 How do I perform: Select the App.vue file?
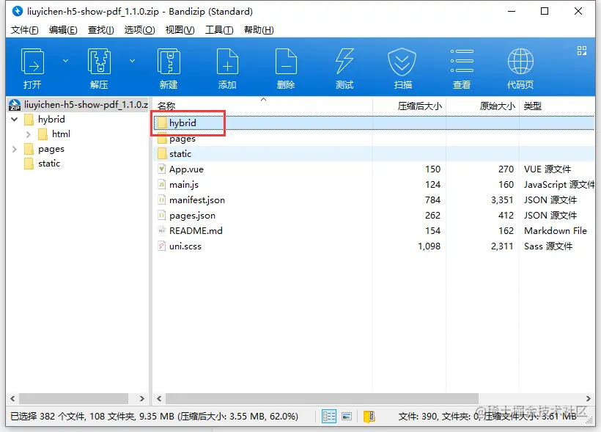click(186, 169)
